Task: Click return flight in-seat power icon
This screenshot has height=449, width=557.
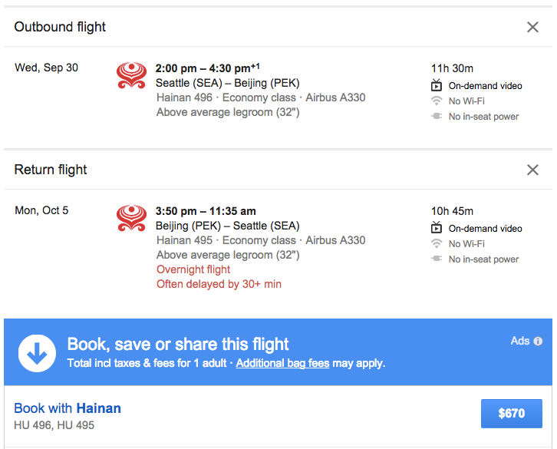Action: click(437, 259)
